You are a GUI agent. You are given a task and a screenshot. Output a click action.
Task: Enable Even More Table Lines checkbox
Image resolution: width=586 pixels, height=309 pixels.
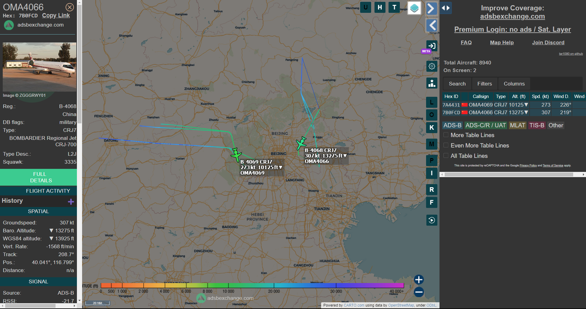446,145
